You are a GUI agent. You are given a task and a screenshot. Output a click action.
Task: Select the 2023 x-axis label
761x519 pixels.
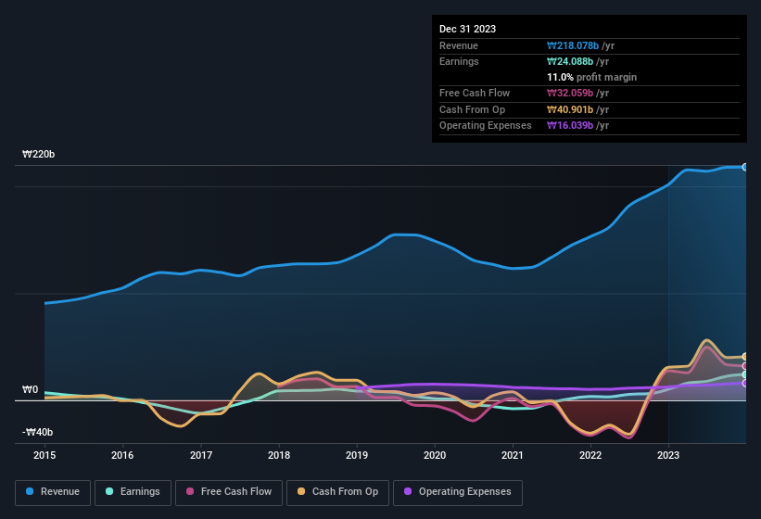(668, 455)
